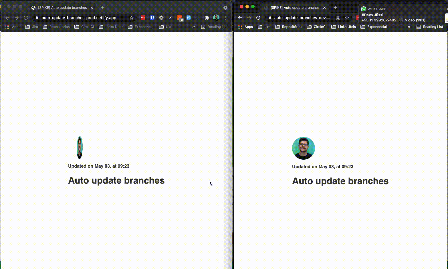
Task: Show hidden bookmarks chevron in the dev window
Action: click(409, 27)
